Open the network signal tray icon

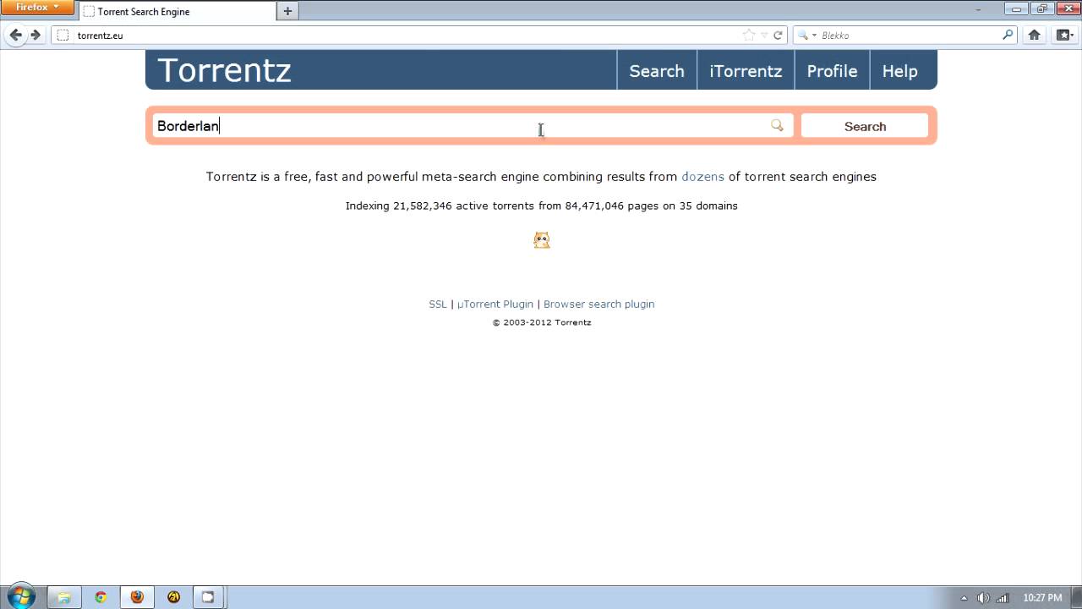[1003, 598]
